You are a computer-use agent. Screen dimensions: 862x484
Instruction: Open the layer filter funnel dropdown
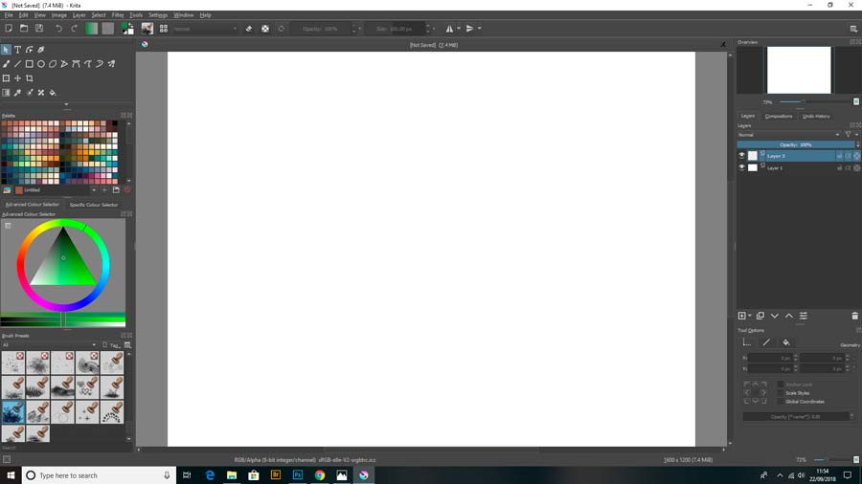[x=850, y=135]
